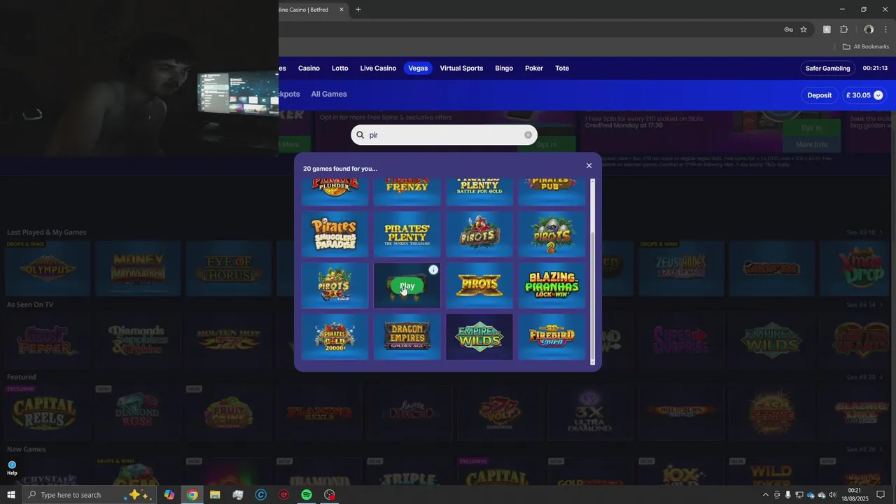Viewport: 896px width, 504px height.
Task: Select Boom Pirates Gold 20000x game
Action: 335,337
